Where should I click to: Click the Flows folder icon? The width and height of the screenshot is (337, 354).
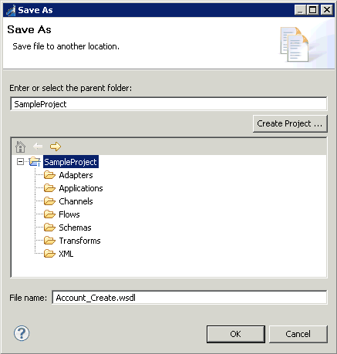click(49, 214)
